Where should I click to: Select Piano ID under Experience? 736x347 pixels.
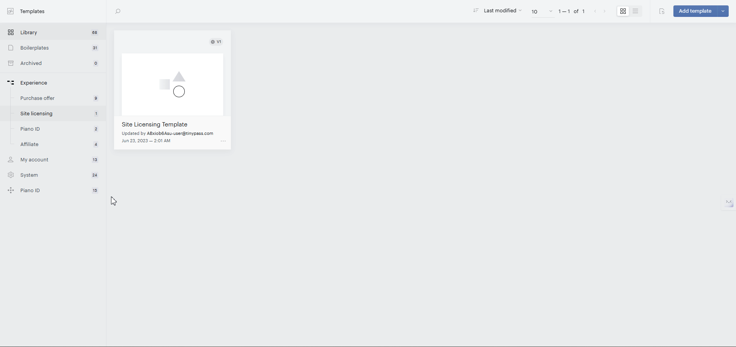53,129
